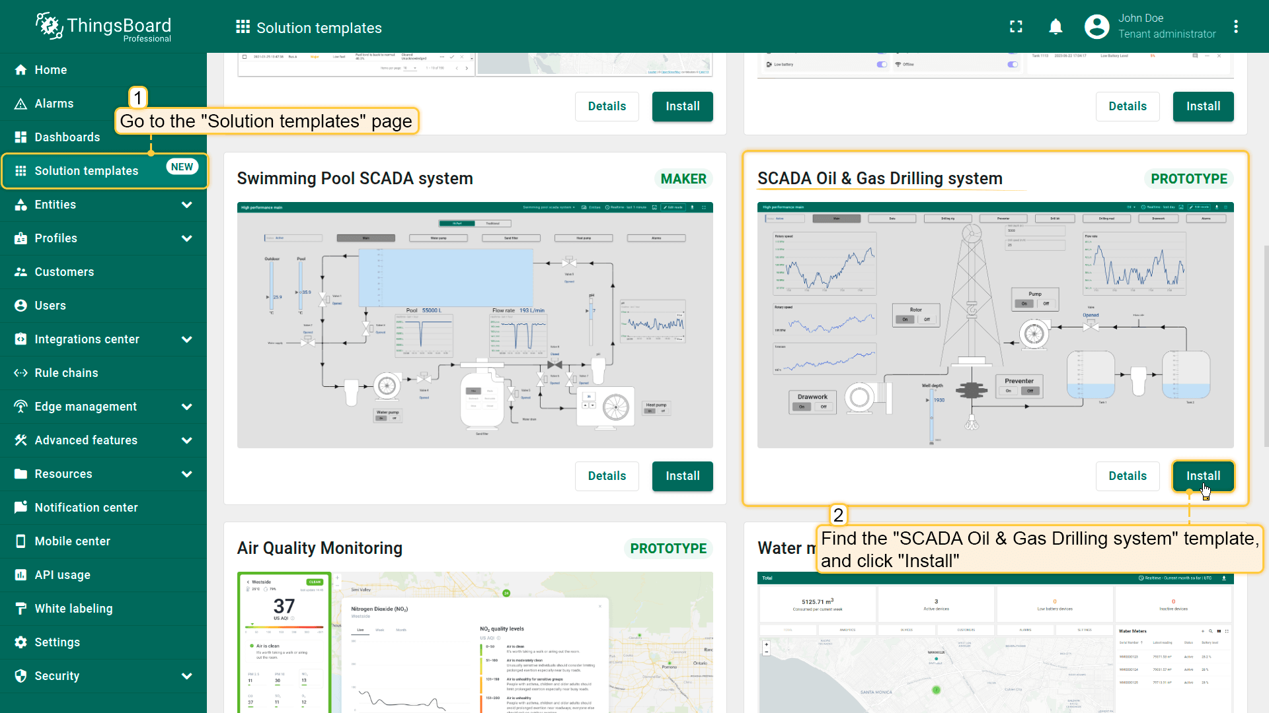
Task: Open the vertical three-dot user menu
Action: 1235,26
